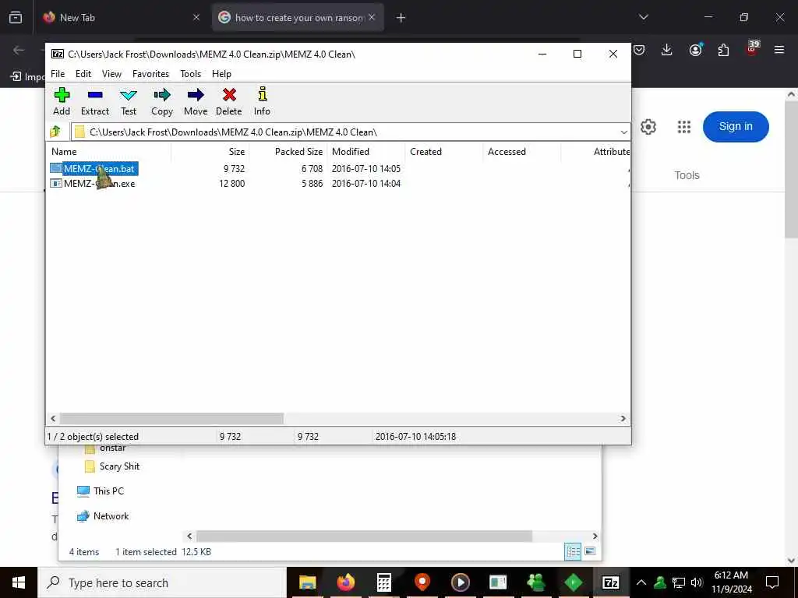Viewport: 798px width, 598px height.
Task: Open the Google apps grid
Action: [684, 127]
